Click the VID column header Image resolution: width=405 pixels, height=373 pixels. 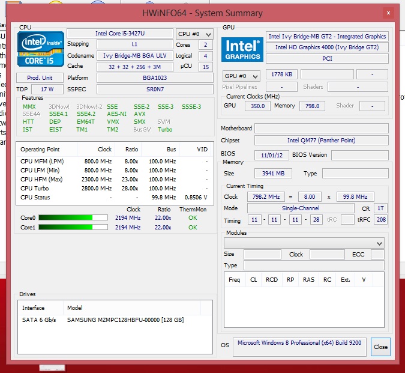click(196, 150)
